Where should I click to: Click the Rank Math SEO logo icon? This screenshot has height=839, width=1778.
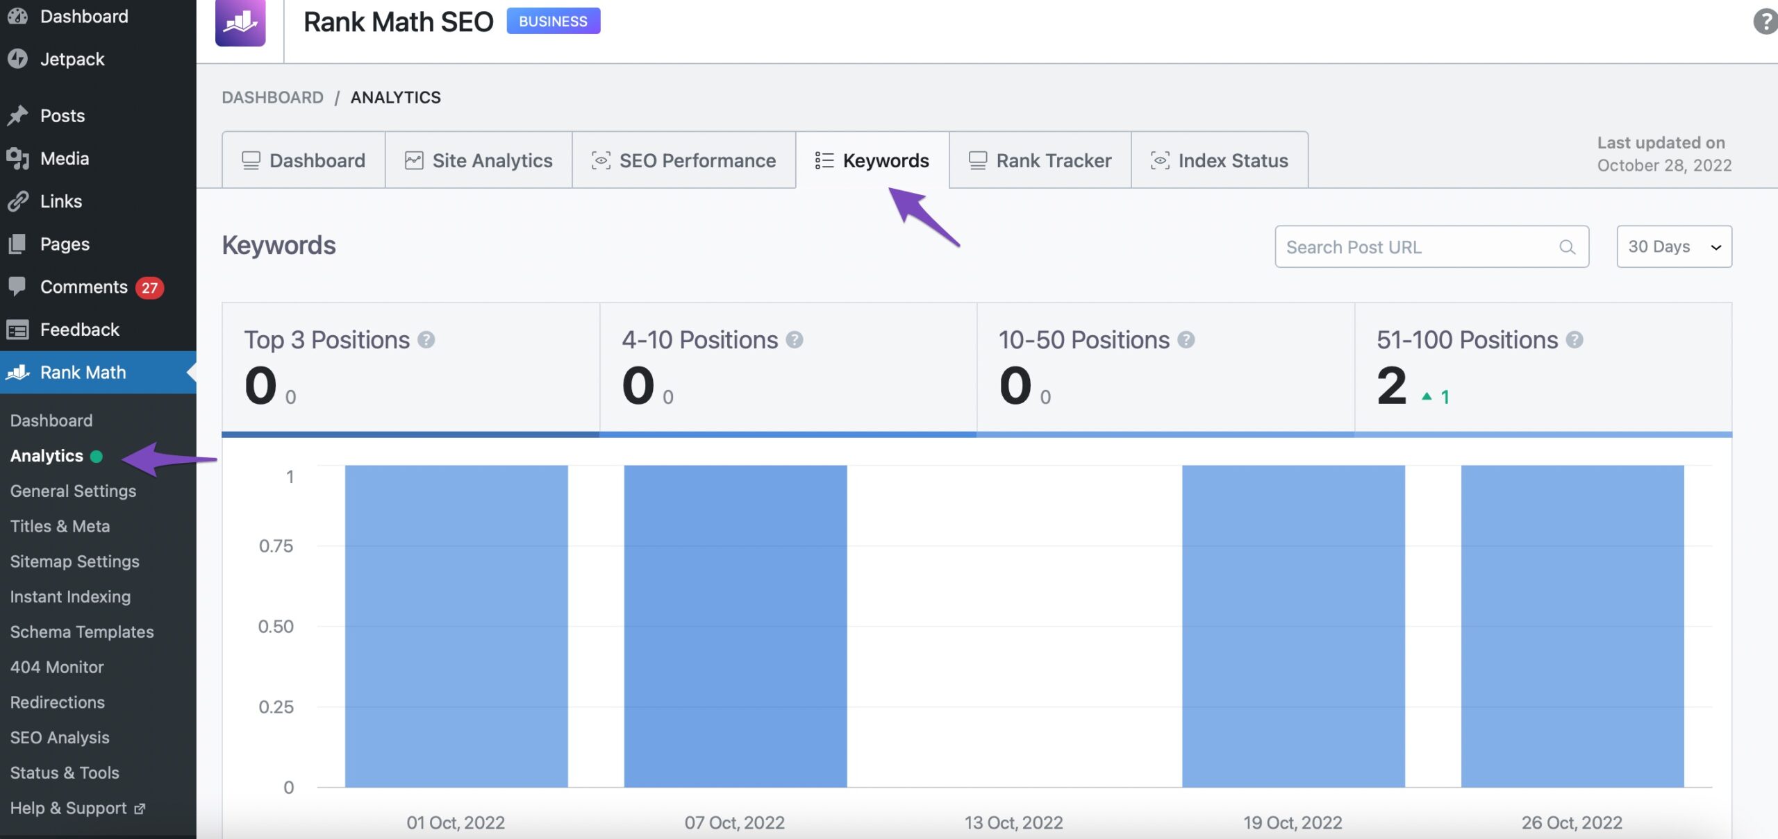[240, 22]
